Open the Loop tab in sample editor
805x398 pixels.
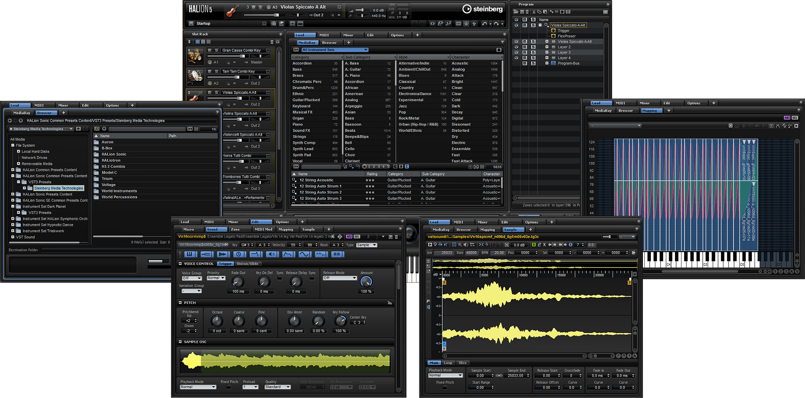pos(448,363)
